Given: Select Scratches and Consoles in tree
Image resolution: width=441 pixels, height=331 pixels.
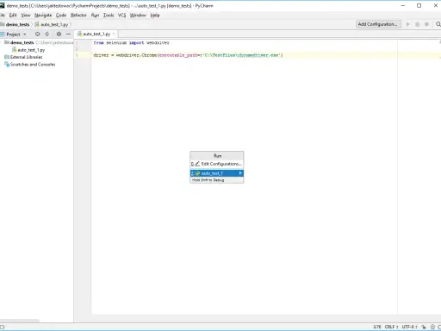Looking at the screenshot, I should coord(29,65).
